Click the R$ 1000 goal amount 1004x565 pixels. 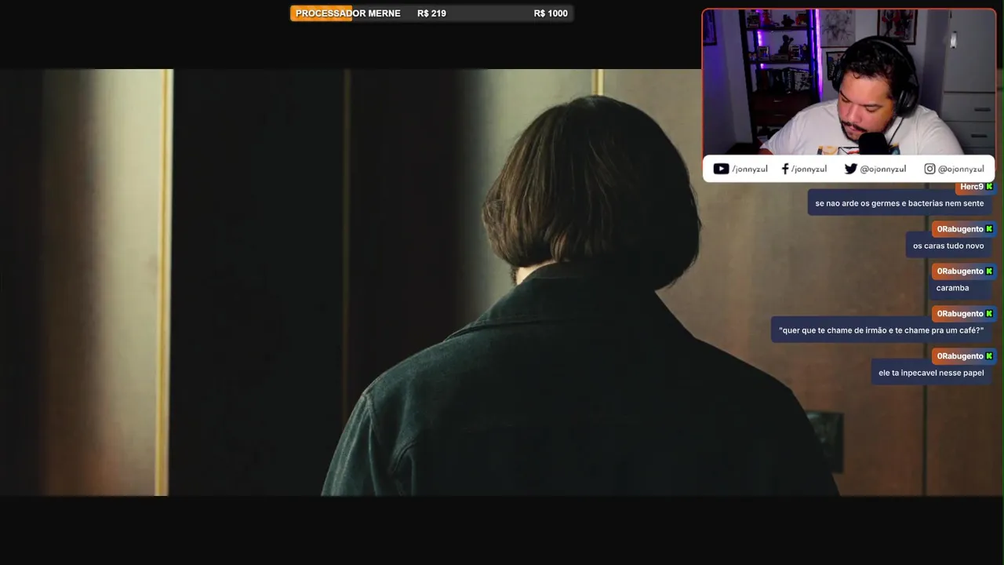click(551, 13)
